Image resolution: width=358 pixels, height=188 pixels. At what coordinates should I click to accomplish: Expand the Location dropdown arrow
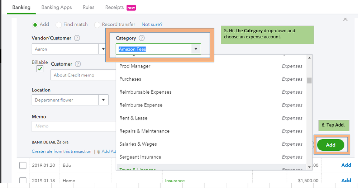click(x=103, y=100)
